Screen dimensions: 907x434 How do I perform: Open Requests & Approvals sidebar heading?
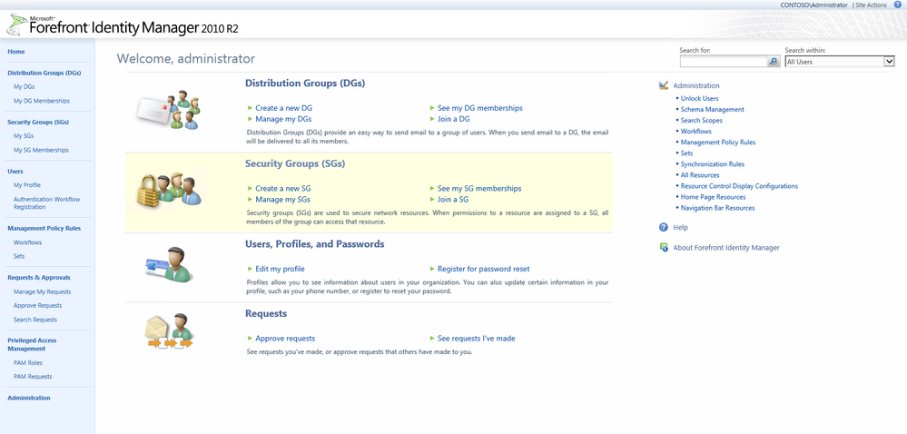click(x=39, y=277)
